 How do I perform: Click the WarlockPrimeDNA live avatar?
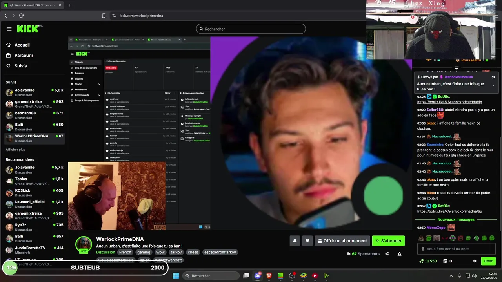pos(84,245)
